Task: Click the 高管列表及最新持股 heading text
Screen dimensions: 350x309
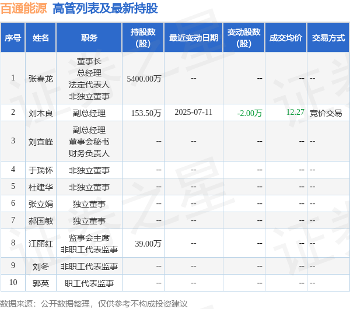Action: point(105,9)
